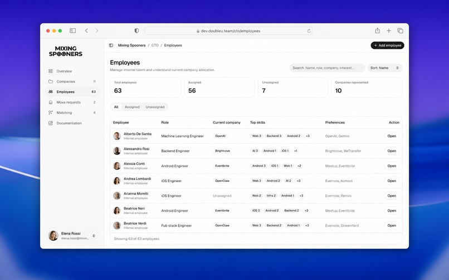Show the tab overview icon

[x=401, y=31]
